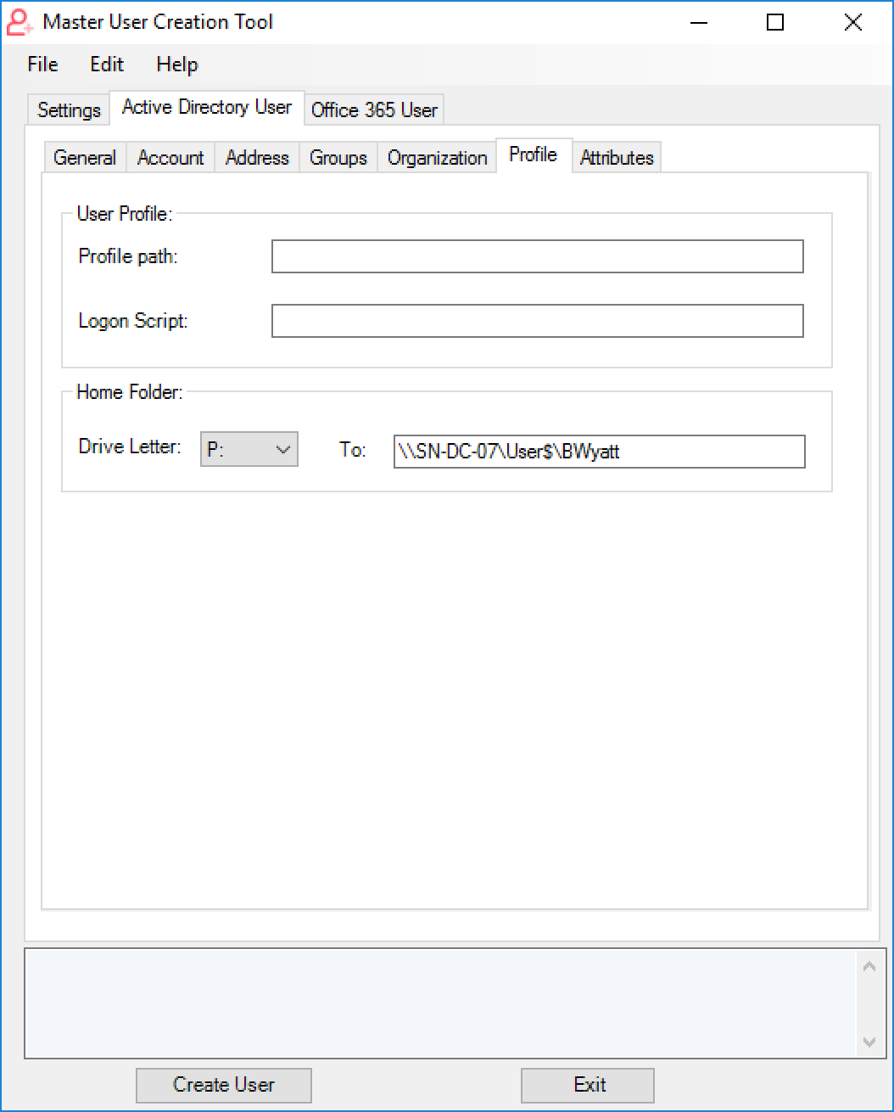Select the Active Directory User tab

point(207,107)
